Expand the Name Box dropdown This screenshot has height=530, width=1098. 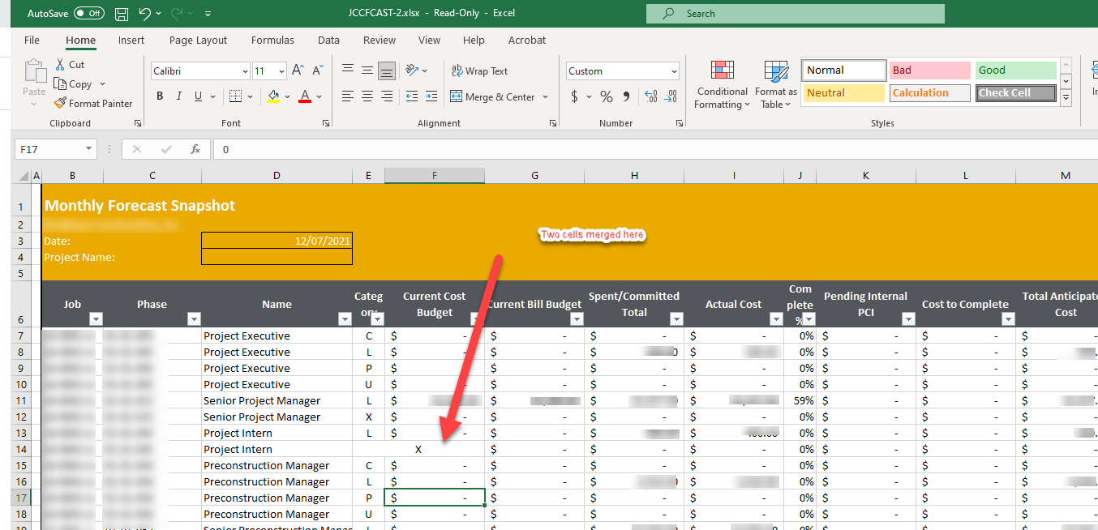(88, 149)
